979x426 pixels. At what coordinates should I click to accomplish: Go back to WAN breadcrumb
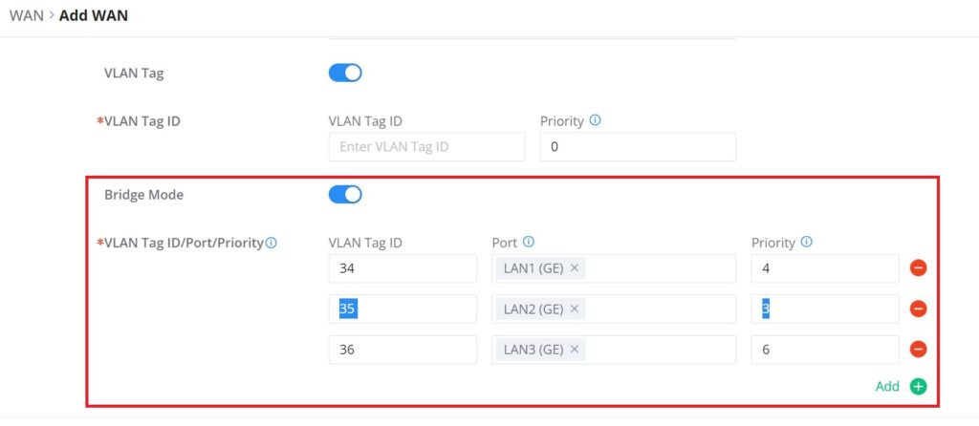click(x=26, y=15)
